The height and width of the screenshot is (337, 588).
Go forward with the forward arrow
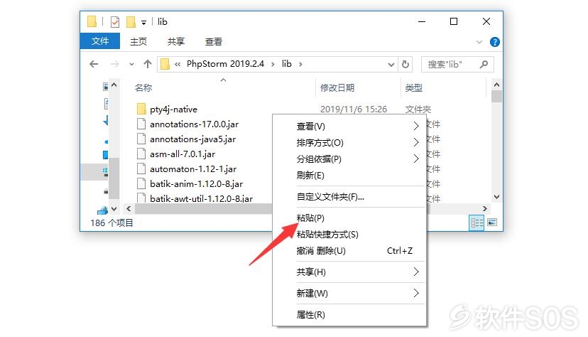(115, 64)
